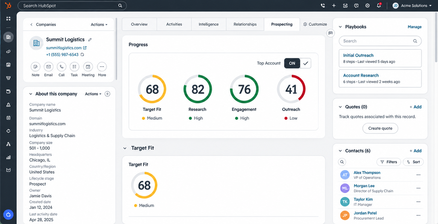Screen dimensions: 438x224
Task: Click the search icon in Contacts card
Action: pyautogui.click(x=342, y=162)
